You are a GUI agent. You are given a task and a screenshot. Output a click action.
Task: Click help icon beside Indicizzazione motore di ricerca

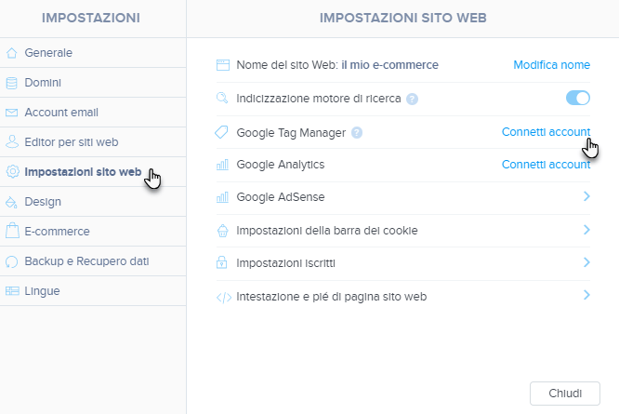click(412, 99)
